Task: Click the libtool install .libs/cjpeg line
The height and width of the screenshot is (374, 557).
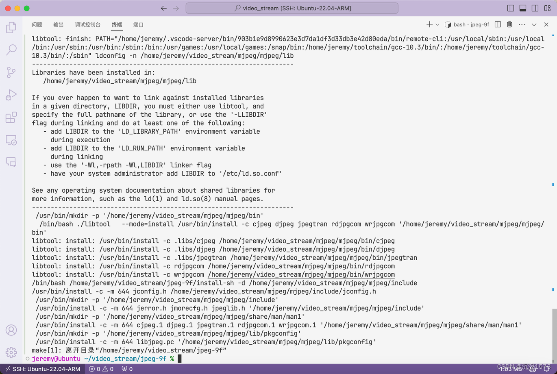Action: pyautogui.click(x=213, y=241)
